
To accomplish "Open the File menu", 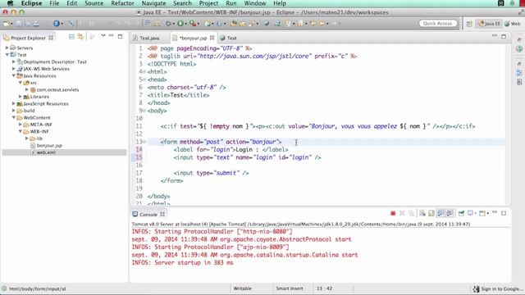I will 54,3.
